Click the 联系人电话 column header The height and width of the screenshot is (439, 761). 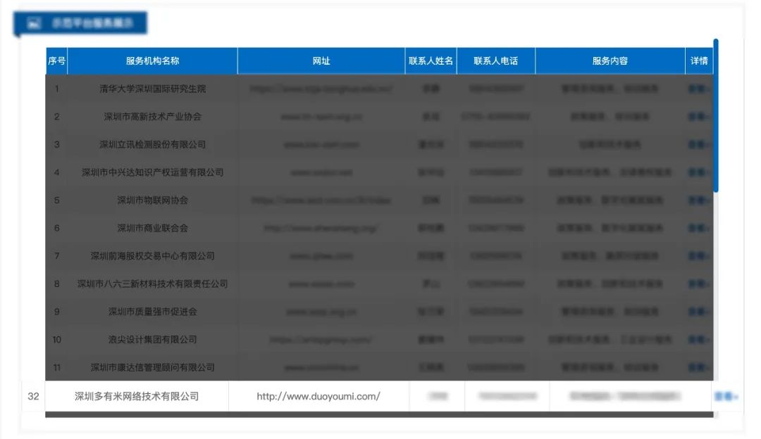click(x=495, y=61)
